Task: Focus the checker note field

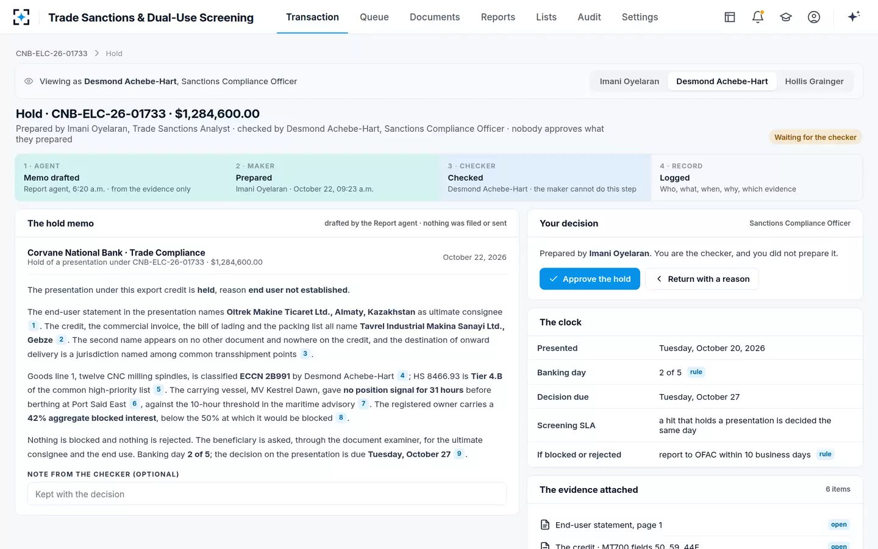Action: [x=267, y=494]
